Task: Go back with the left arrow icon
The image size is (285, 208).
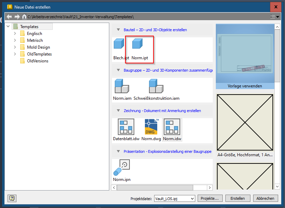Action: [9, 17]
